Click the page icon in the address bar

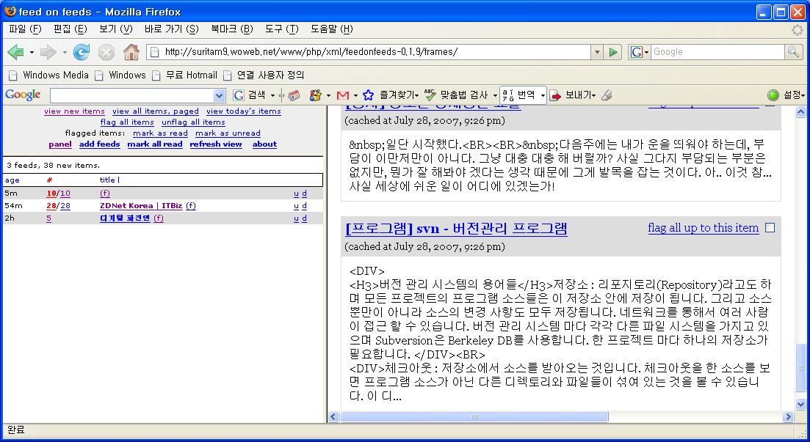[x=154, y=52]
